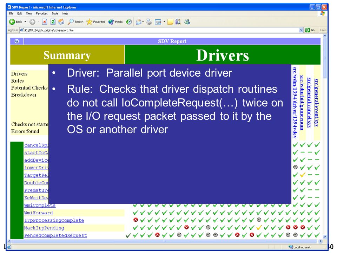Click the horizontal scrollbar right arrow
Screen dimensions: 337x253
pyautogui.click(x=320, y=241)
